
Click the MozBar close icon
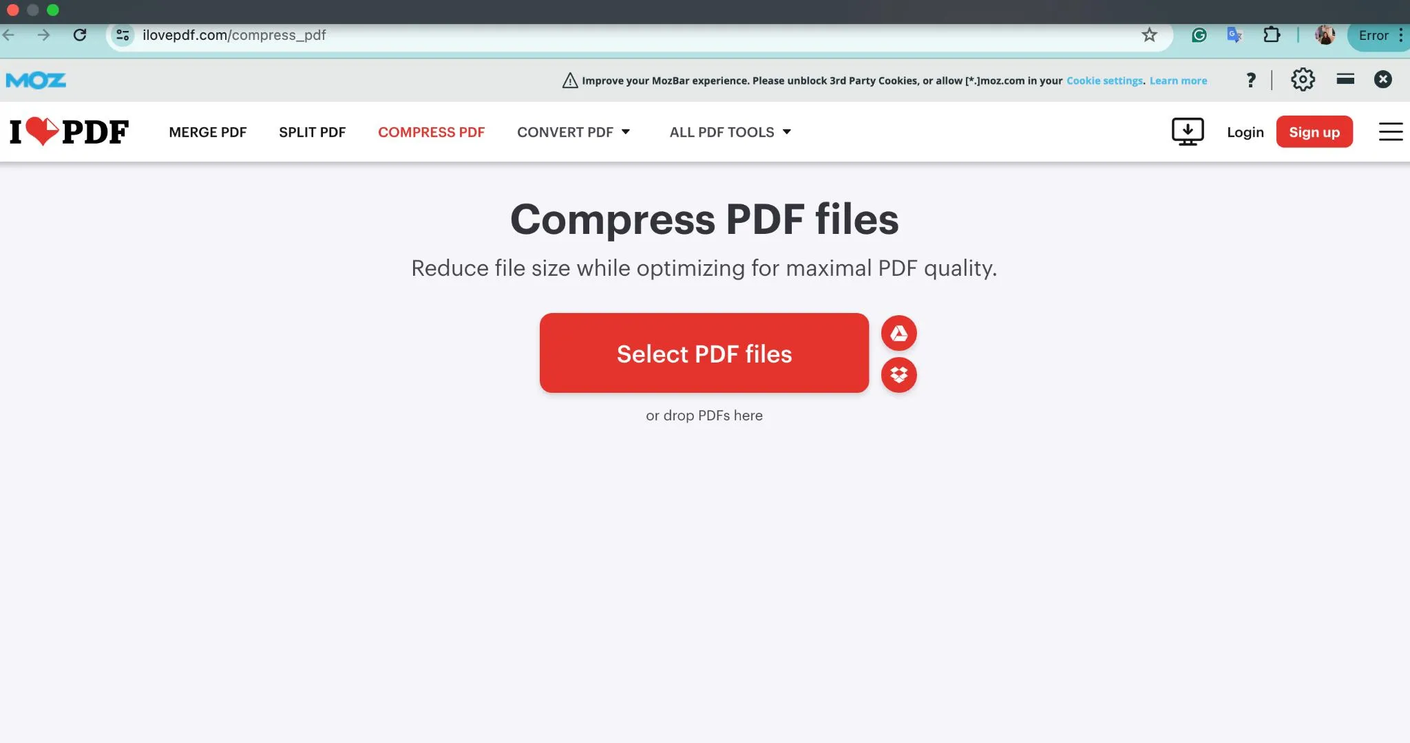coord(1384,78)
